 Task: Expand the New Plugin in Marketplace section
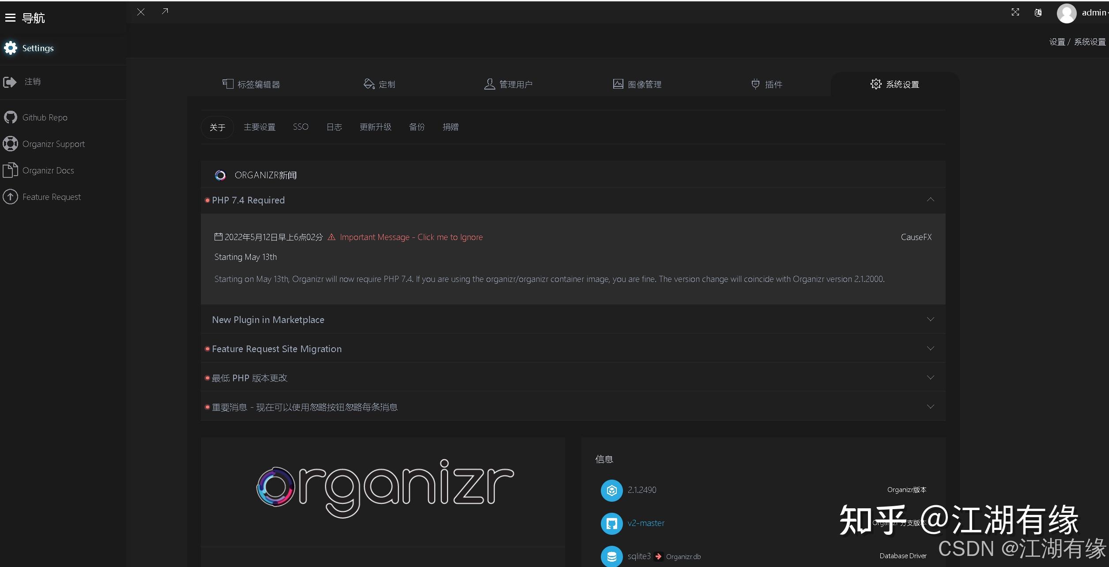(x=931, y=319)
